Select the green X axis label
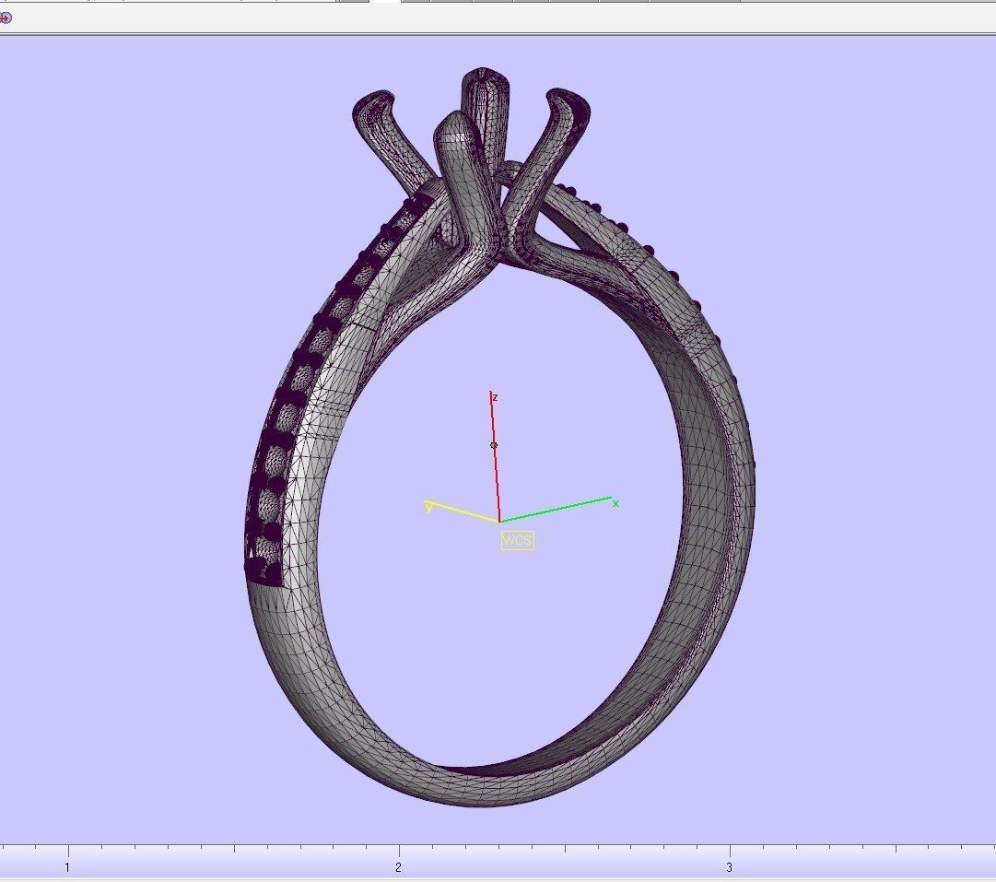This screenshot has height=882, width=996. pos(615,503)
